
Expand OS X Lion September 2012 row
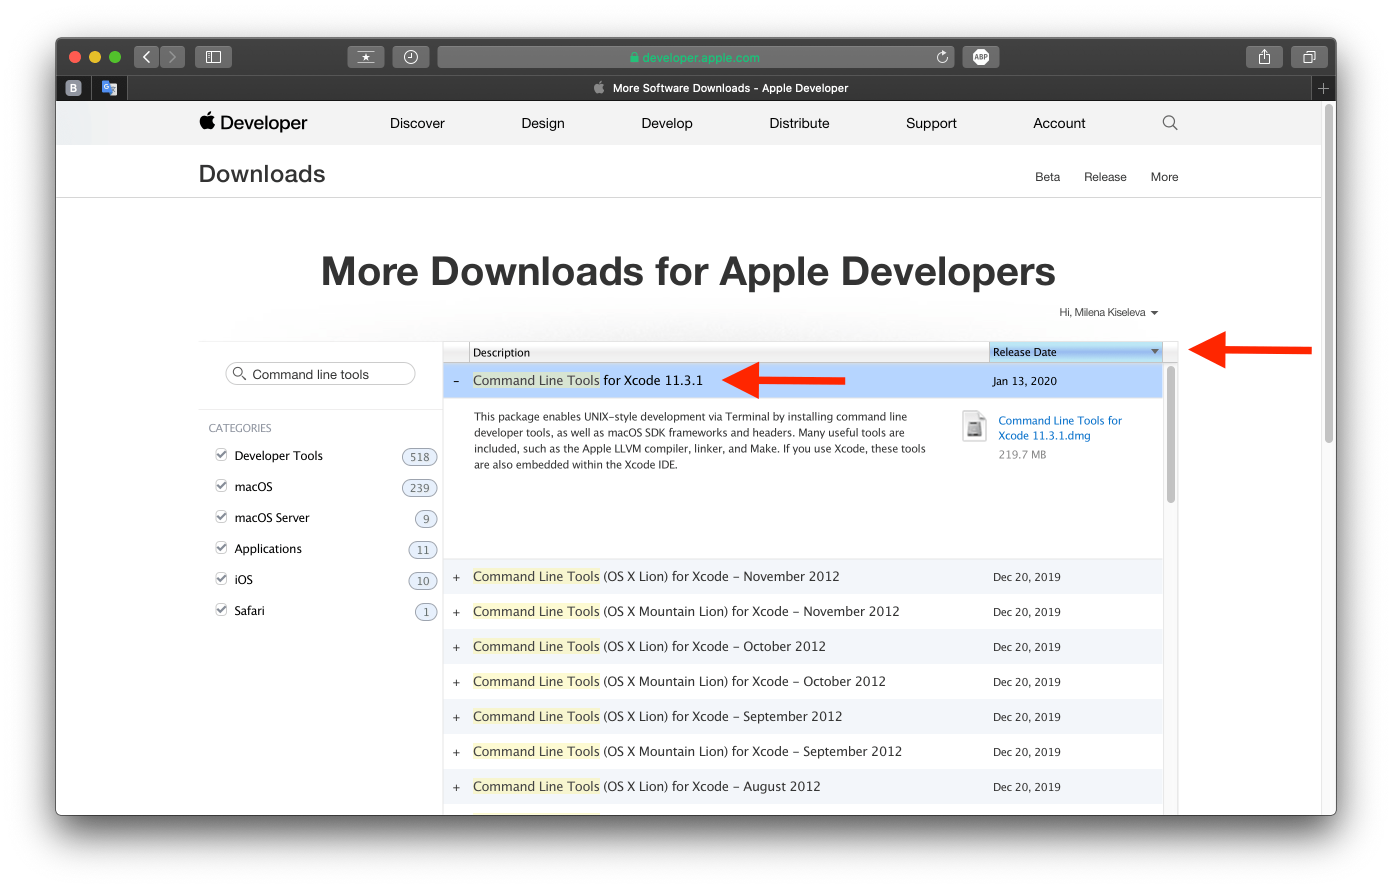pos(456,717)
